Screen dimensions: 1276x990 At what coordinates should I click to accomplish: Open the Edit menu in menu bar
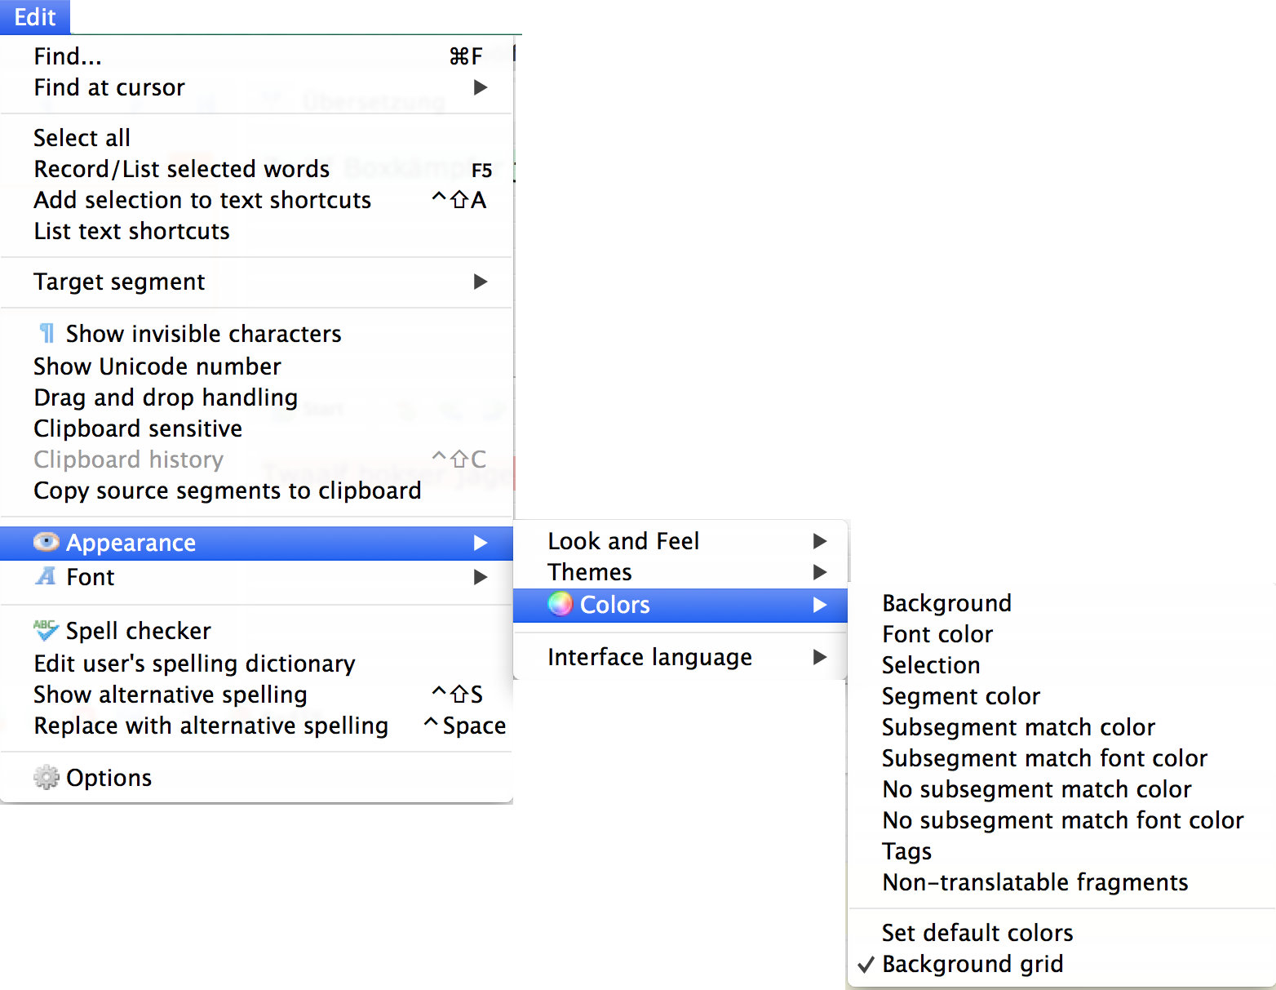[35, 16]
